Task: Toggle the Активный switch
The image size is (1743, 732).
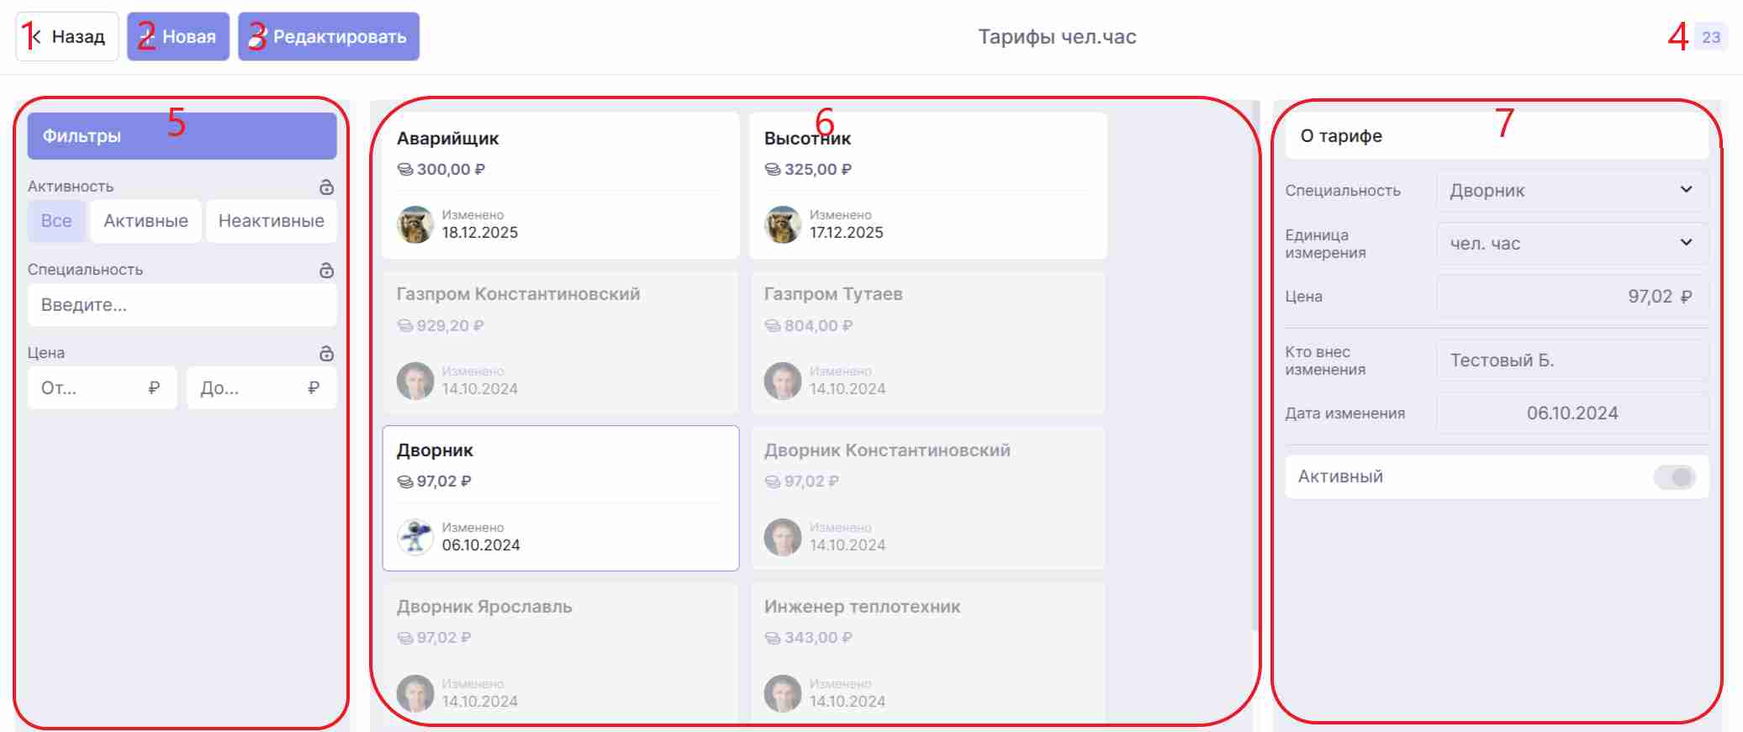Action: (1674, 477)
